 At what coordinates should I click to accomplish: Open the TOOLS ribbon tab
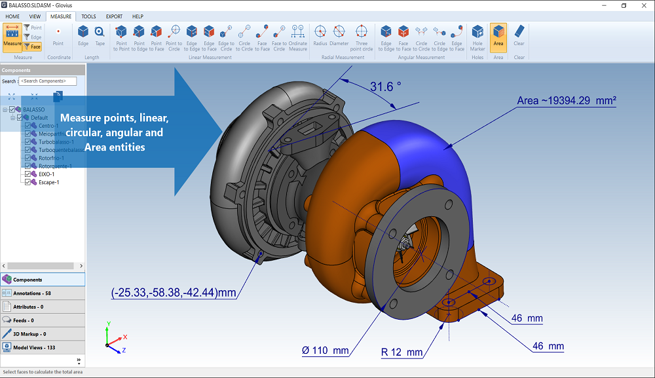tap(88, 16)
